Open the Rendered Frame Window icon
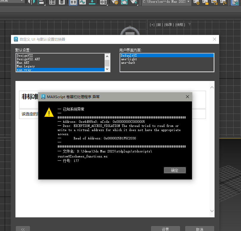This screenshot has width=241, height=231. [x=124, y=2]
